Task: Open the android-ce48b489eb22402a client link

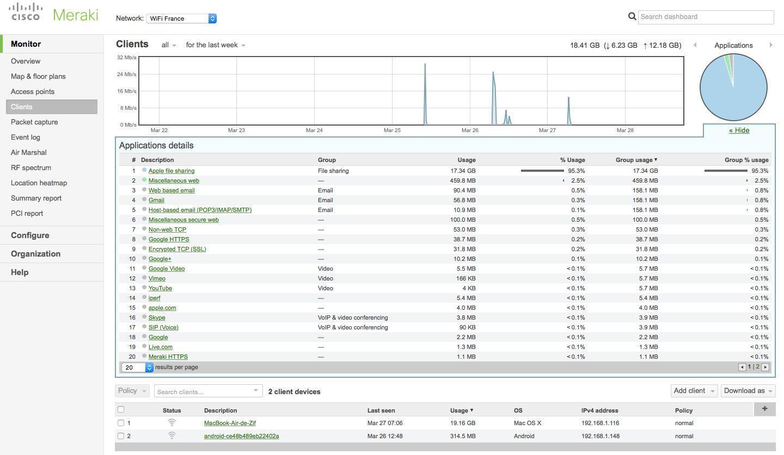Action: click(241, 436)
